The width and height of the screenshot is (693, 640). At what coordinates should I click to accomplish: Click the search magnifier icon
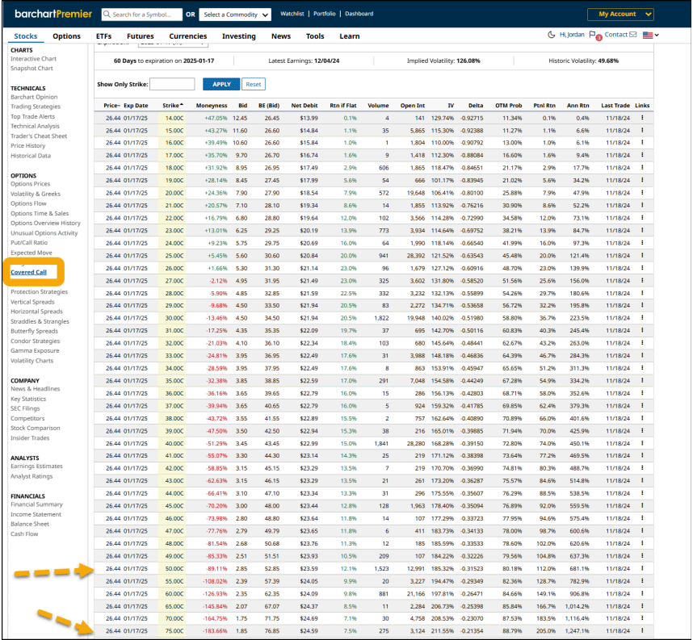[107, 15]
